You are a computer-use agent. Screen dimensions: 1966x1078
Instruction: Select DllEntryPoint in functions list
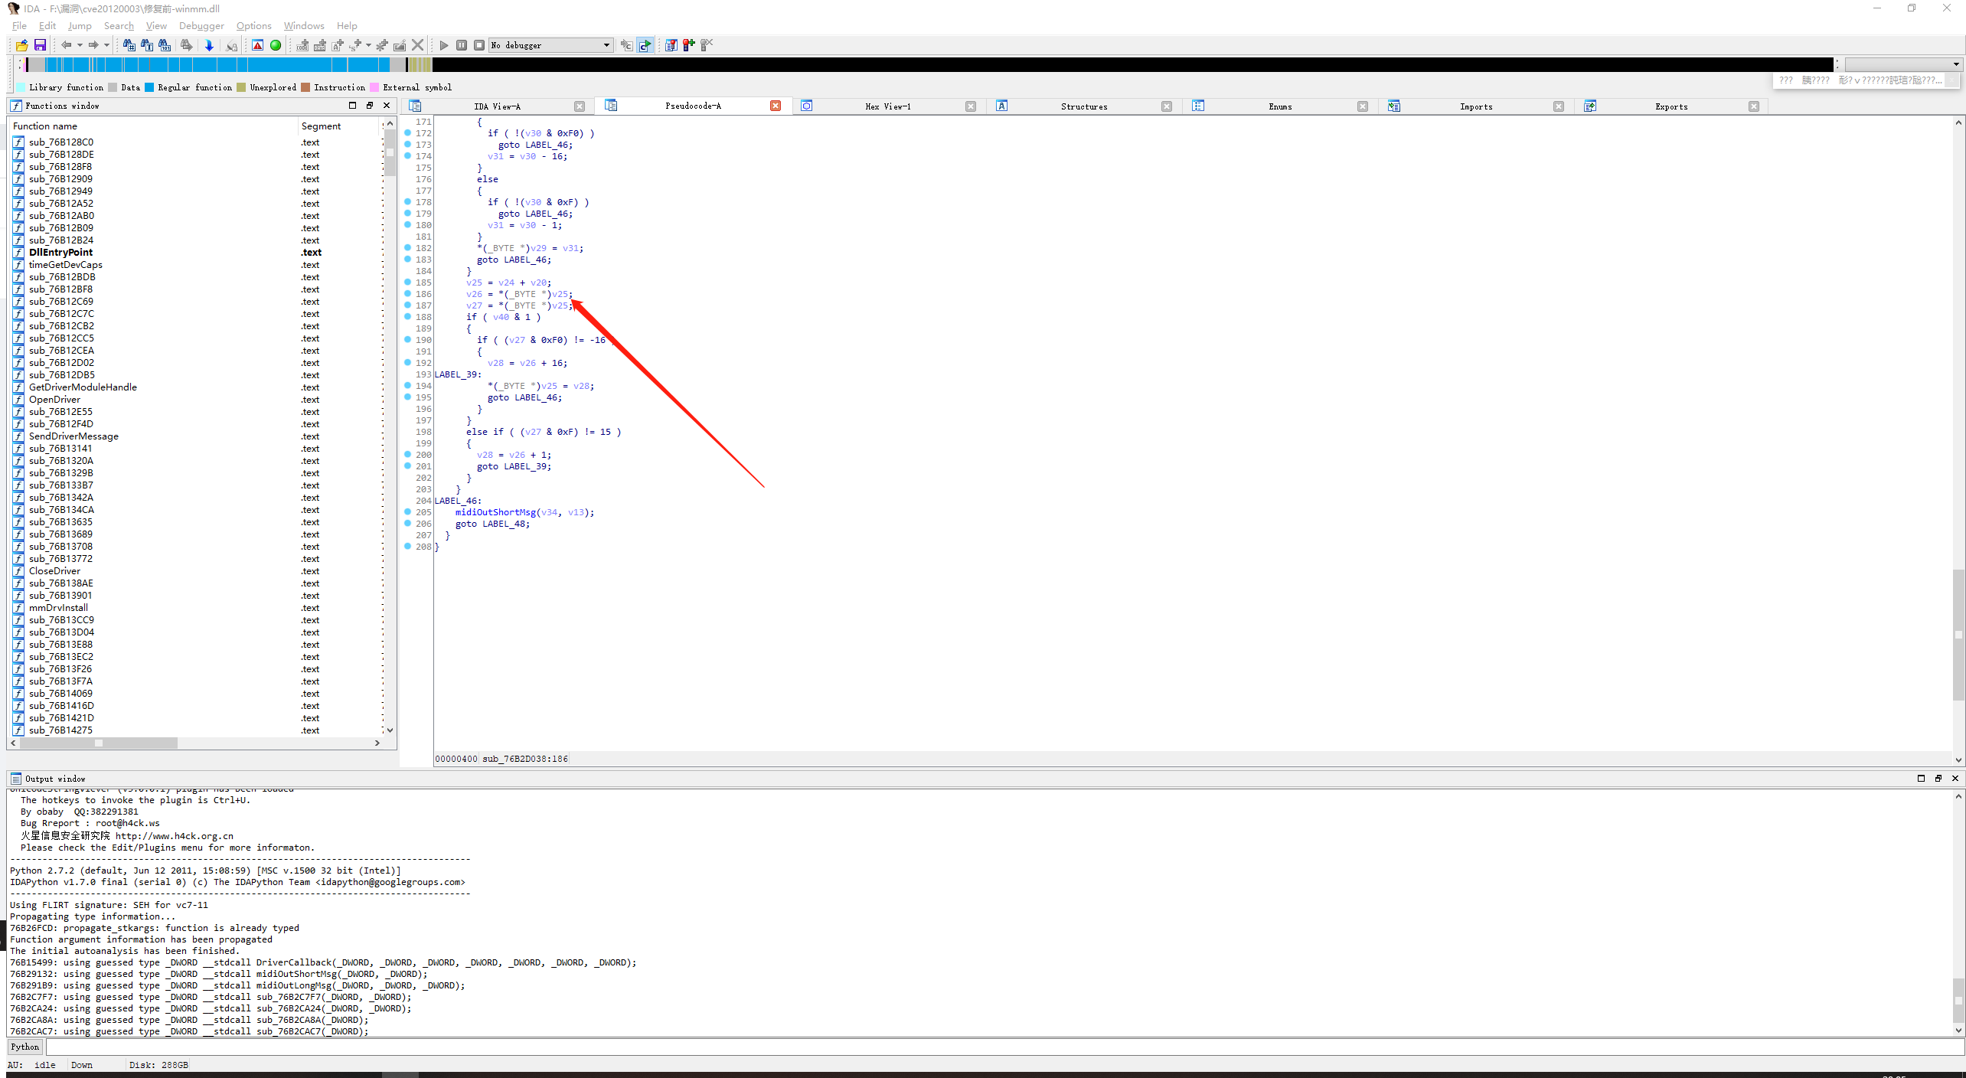coord(60,253)
